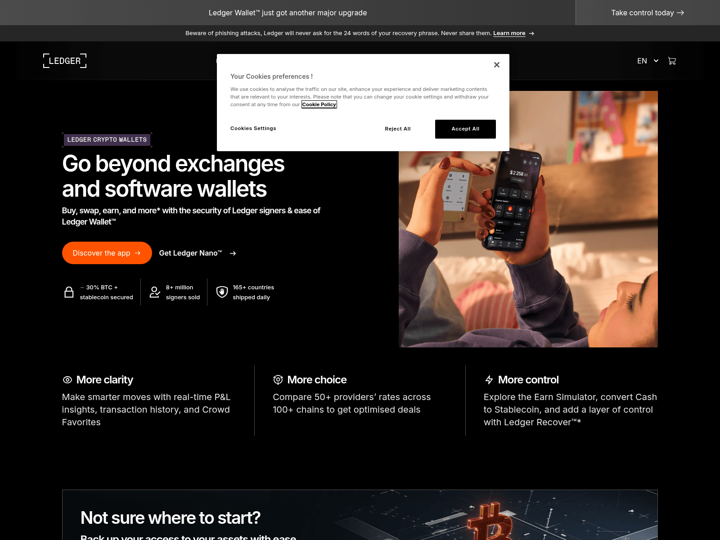Click Get Ledger Nano link
This screenshot has height=540, width=720.
tap(198, 253)
